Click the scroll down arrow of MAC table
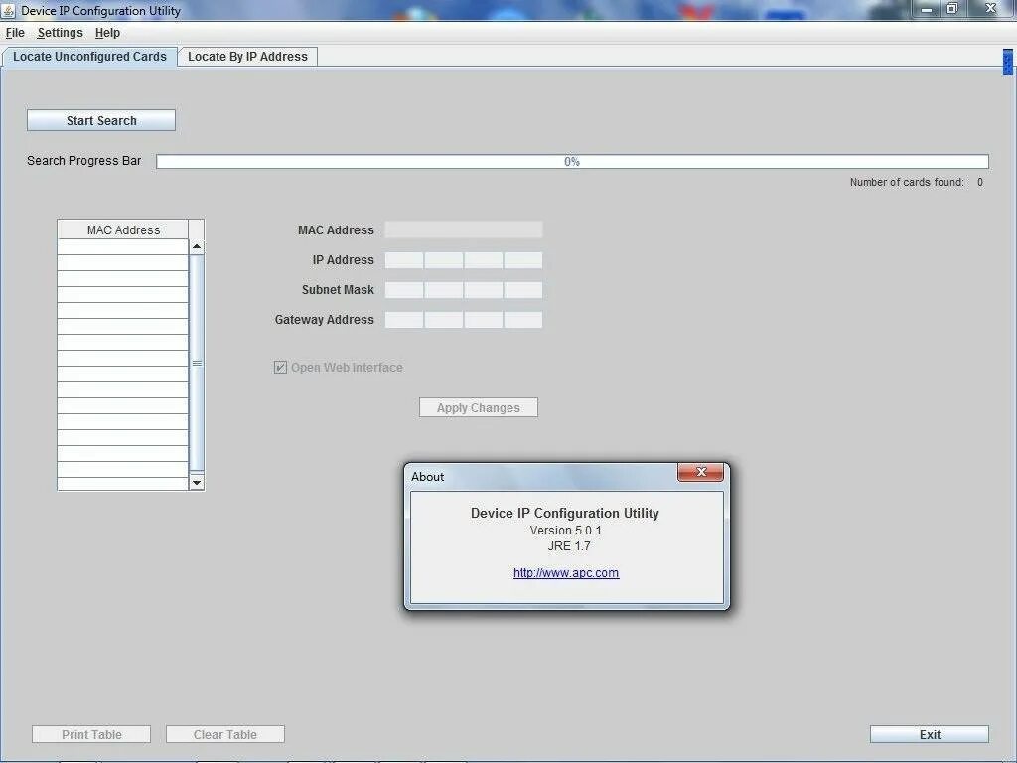The width and height of the screenshot is (1017, 763). [197, 482]
